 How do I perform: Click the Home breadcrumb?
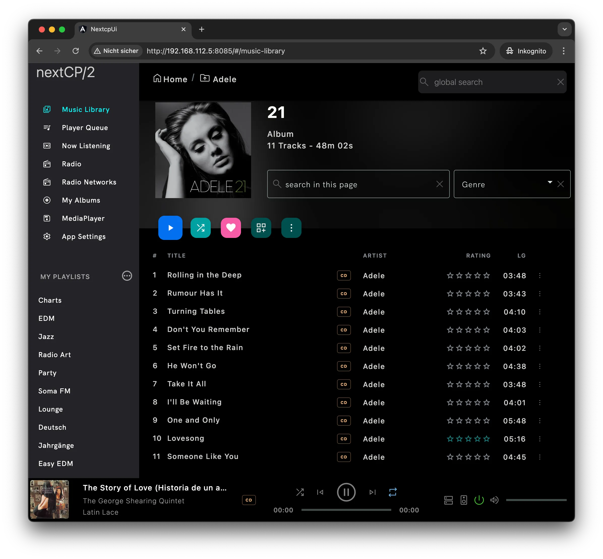170,79
